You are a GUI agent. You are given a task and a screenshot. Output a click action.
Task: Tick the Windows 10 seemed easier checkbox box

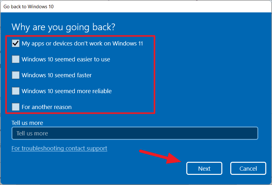16,59
